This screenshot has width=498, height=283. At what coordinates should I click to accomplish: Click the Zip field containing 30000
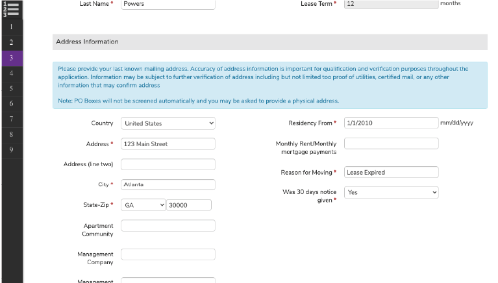pyautogui.click(x=189, y=205)
